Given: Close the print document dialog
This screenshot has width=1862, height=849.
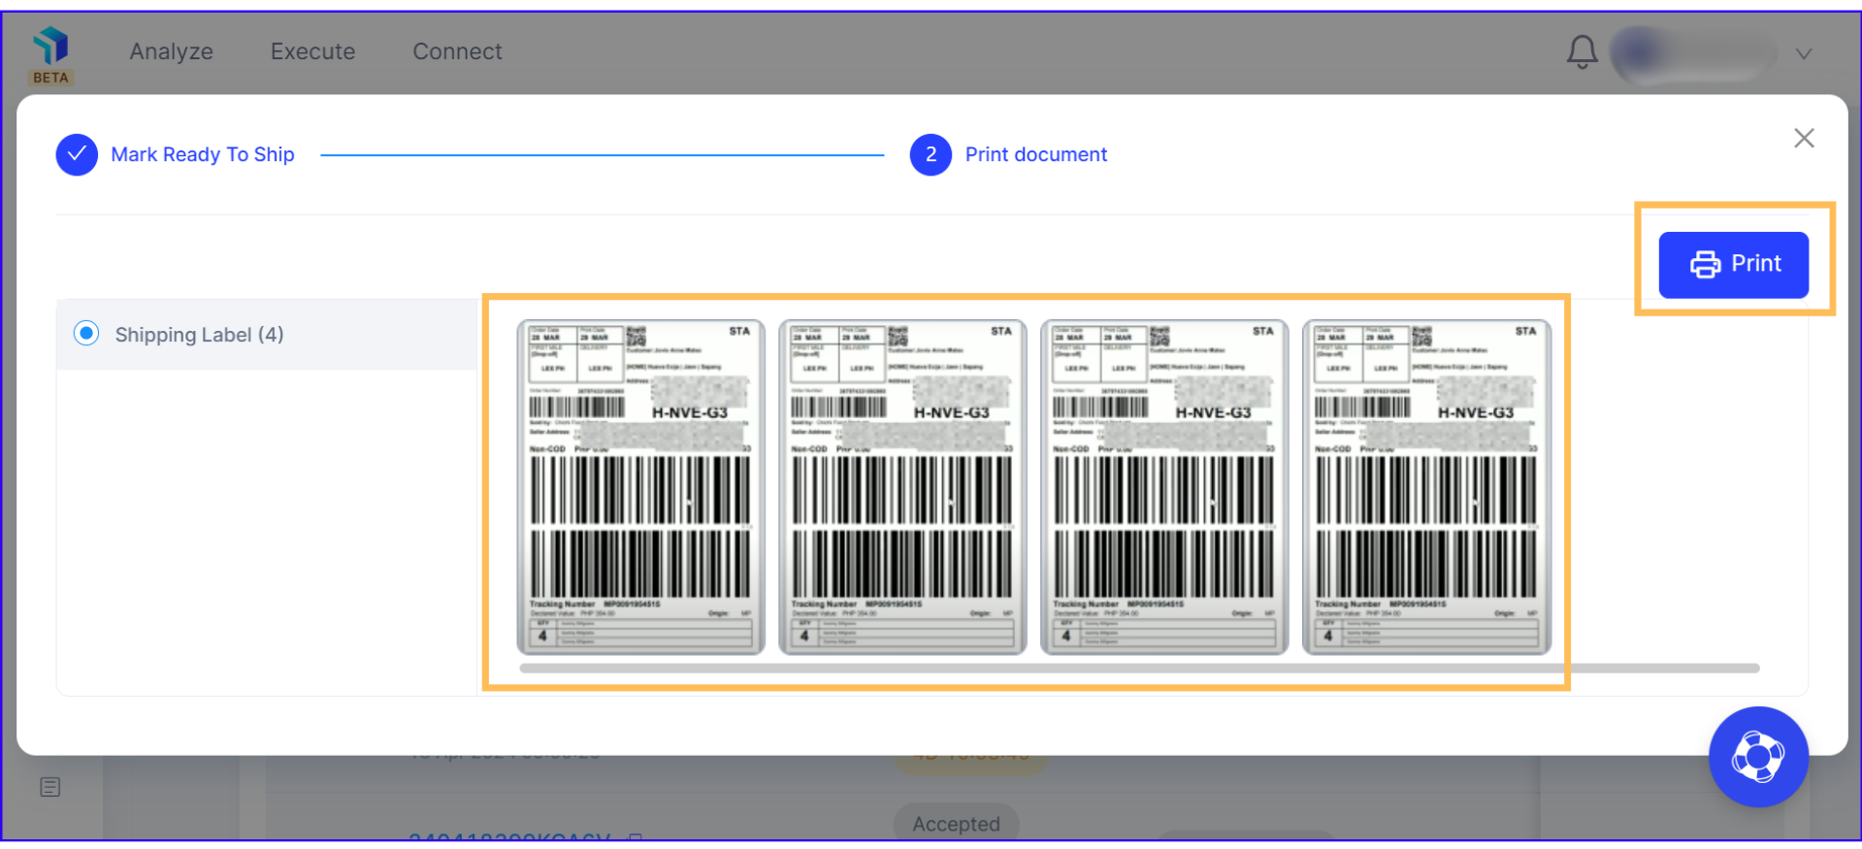Looking at the screenshot, I should point(1804,138).
